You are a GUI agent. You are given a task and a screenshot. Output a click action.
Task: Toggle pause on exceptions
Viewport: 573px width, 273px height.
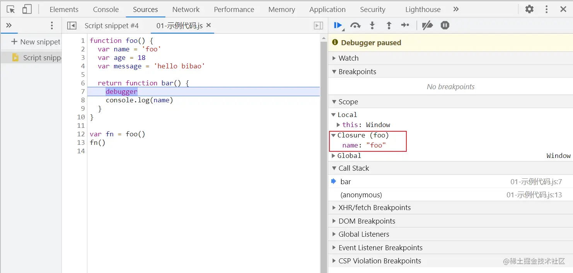(x=445, y=25)
